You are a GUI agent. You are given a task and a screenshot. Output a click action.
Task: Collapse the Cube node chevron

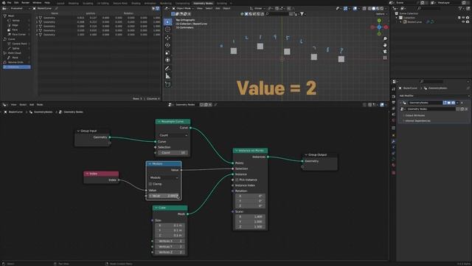[x=156, y=208]
